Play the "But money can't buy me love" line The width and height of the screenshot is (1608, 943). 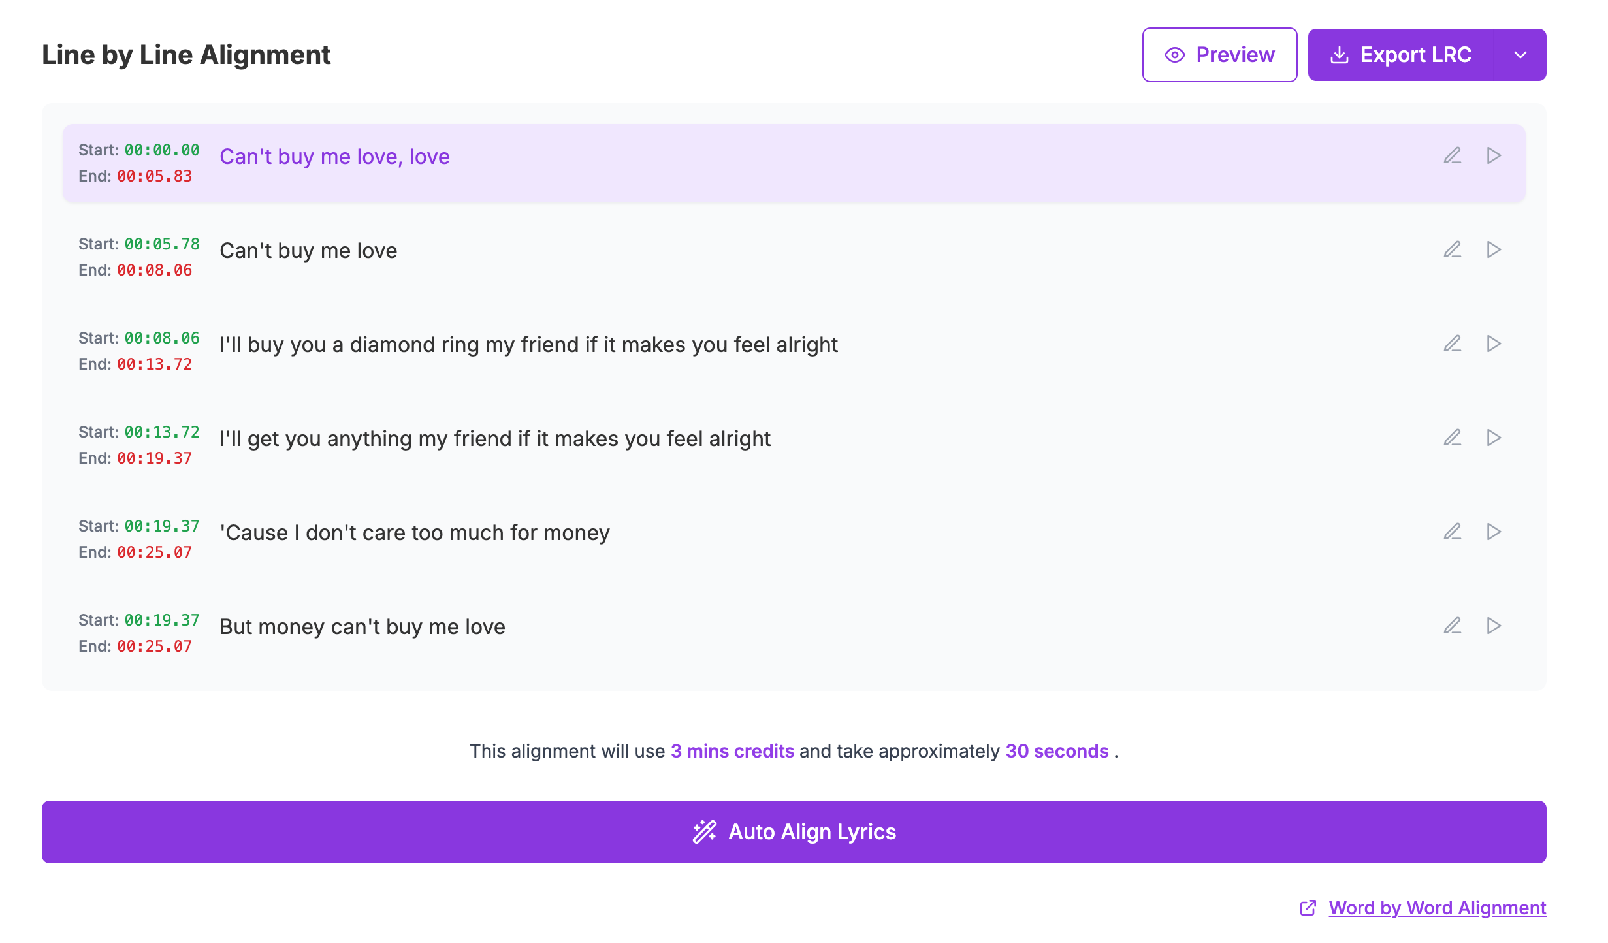point(1494,626)
